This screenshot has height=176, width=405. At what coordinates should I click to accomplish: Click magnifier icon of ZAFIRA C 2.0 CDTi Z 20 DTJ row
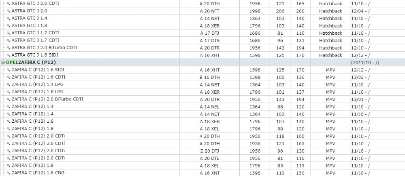[9, 151]
